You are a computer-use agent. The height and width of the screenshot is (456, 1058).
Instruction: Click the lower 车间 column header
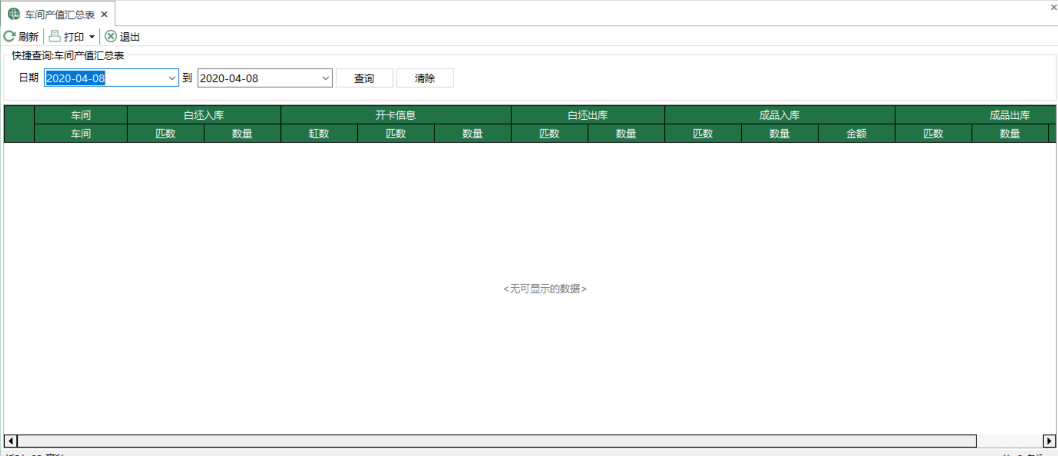tap(81, 134)
